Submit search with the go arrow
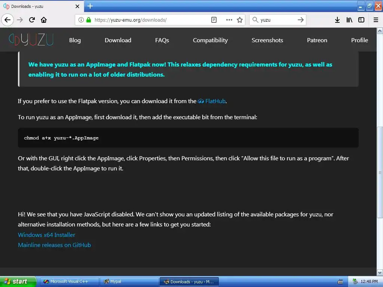Image resolution: width=383 pixels, height=287 pixels. click(301, 20)
